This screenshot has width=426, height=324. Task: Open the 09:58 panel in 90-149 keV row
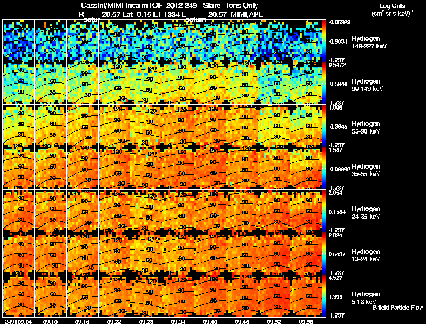[x=306, y=84]
